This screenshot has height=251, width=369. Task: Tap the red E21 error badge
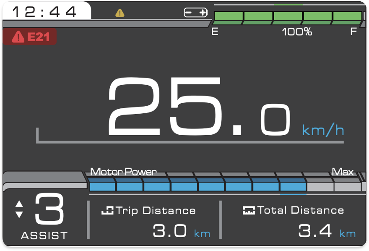coord(30,37)
